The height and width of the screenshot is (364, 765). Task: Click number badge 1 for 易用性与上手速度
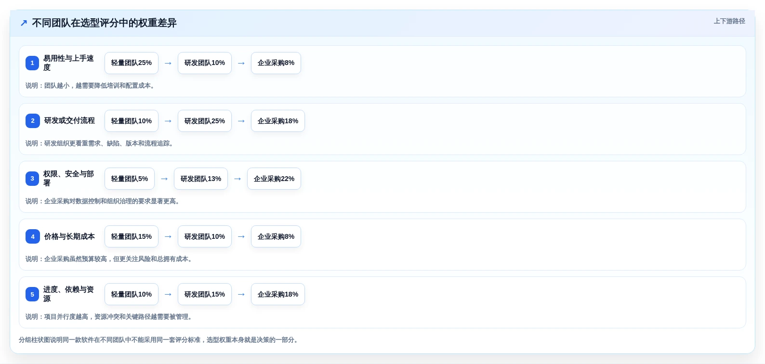32,63
